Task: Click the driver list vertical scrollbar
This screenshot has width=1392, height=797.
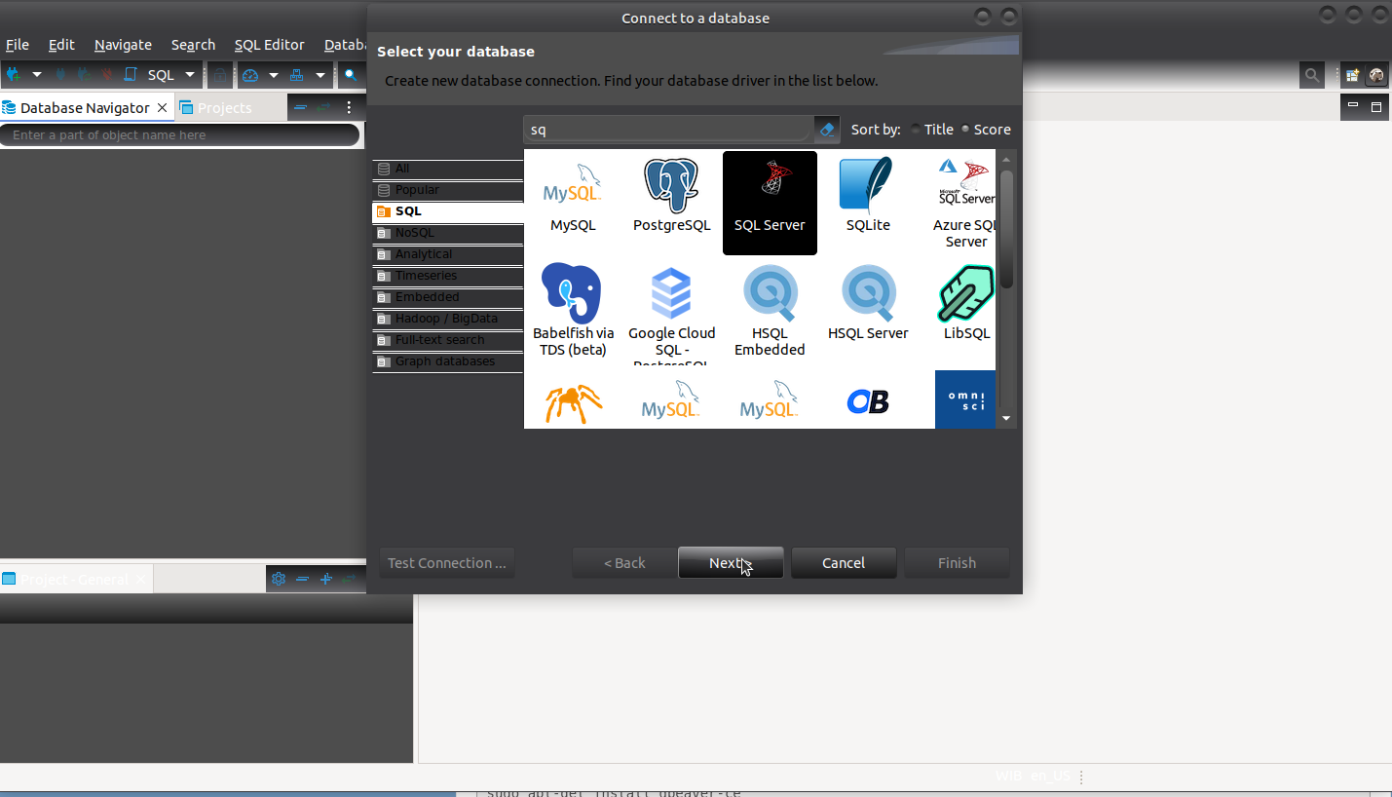Action: point(1006,229)
